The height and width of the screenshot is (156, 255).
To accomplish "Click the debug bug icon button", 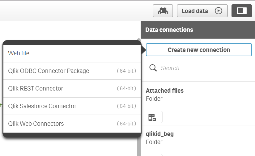I will click(x=163, y=11).
